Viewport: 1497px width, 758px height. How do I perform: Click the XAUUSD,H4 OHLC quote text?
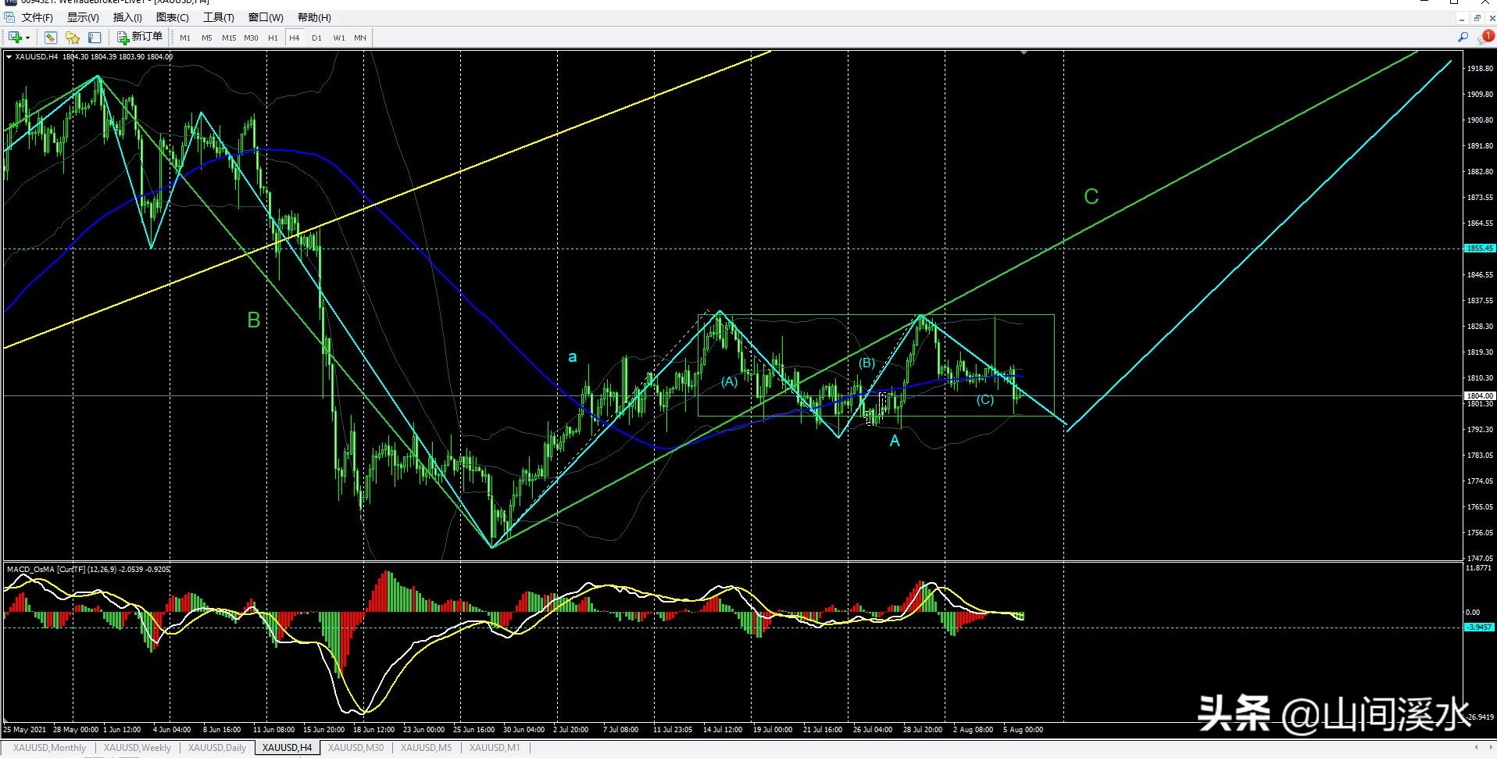pos(94,56)
